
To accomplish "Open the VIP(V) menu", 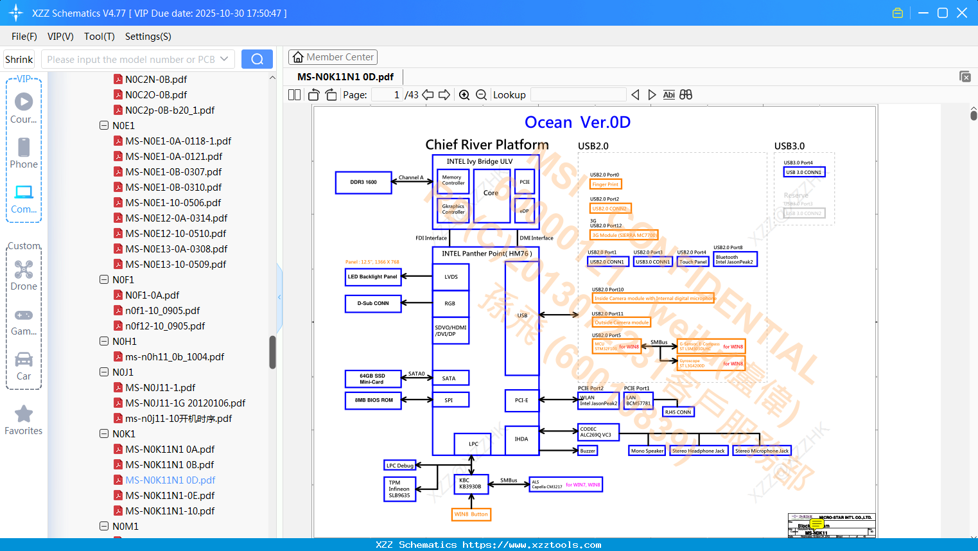I will [x=60, y=37].
